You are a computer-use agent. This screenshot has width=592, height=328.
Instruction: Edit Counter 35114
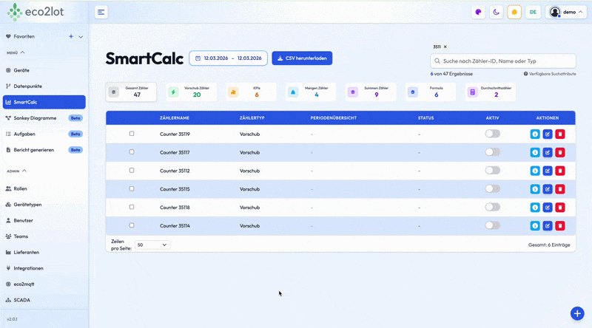click(x=548, y=226)
